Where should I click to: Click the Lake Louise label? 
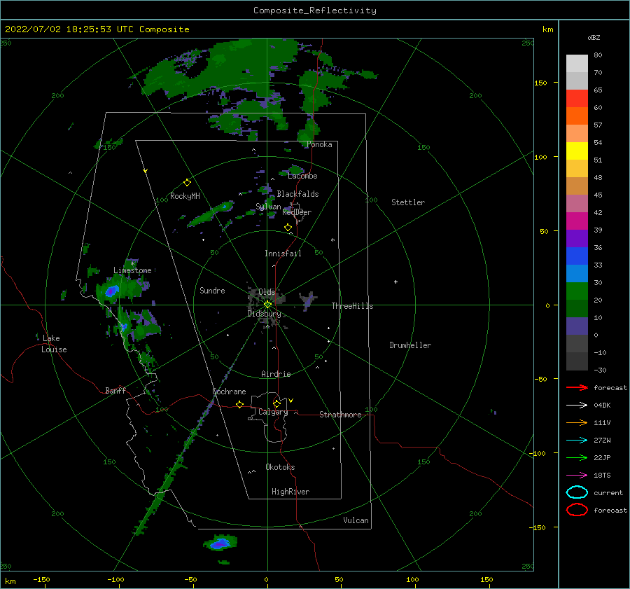pyautogui.click(x=54, y=344)
